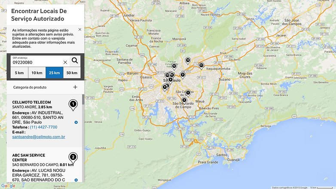The height and width of the screenshot is (189, 336).
Task: Click the Osasco label on the map
Action: pos(146,77)
